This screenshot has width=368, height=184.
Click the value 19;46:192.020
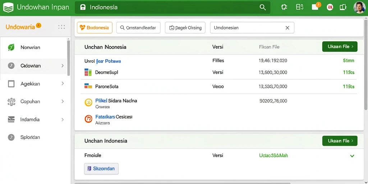pos(273,60)
